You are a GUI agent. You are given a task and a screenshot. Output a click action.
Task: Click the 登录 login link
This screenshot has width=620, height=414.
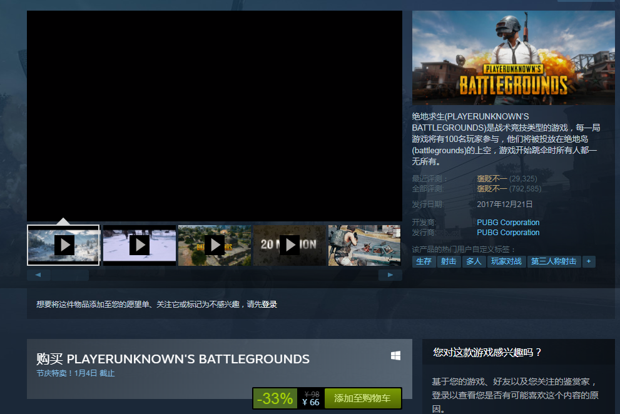tap(269, 305)
